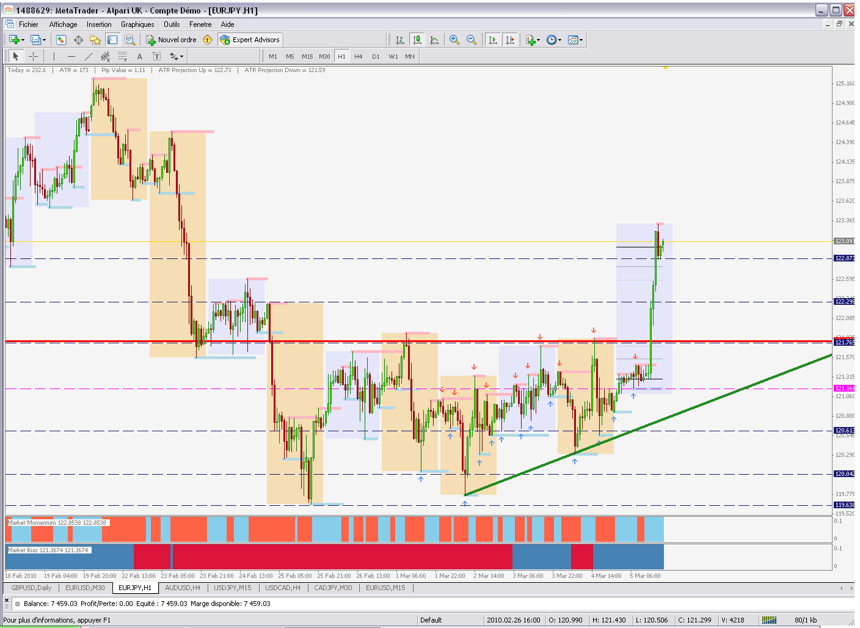Toggle chart auto scroll
Image resolution: width=860 pixels, height=628 pixels.
pyautogui.click(x=492, y=40)
